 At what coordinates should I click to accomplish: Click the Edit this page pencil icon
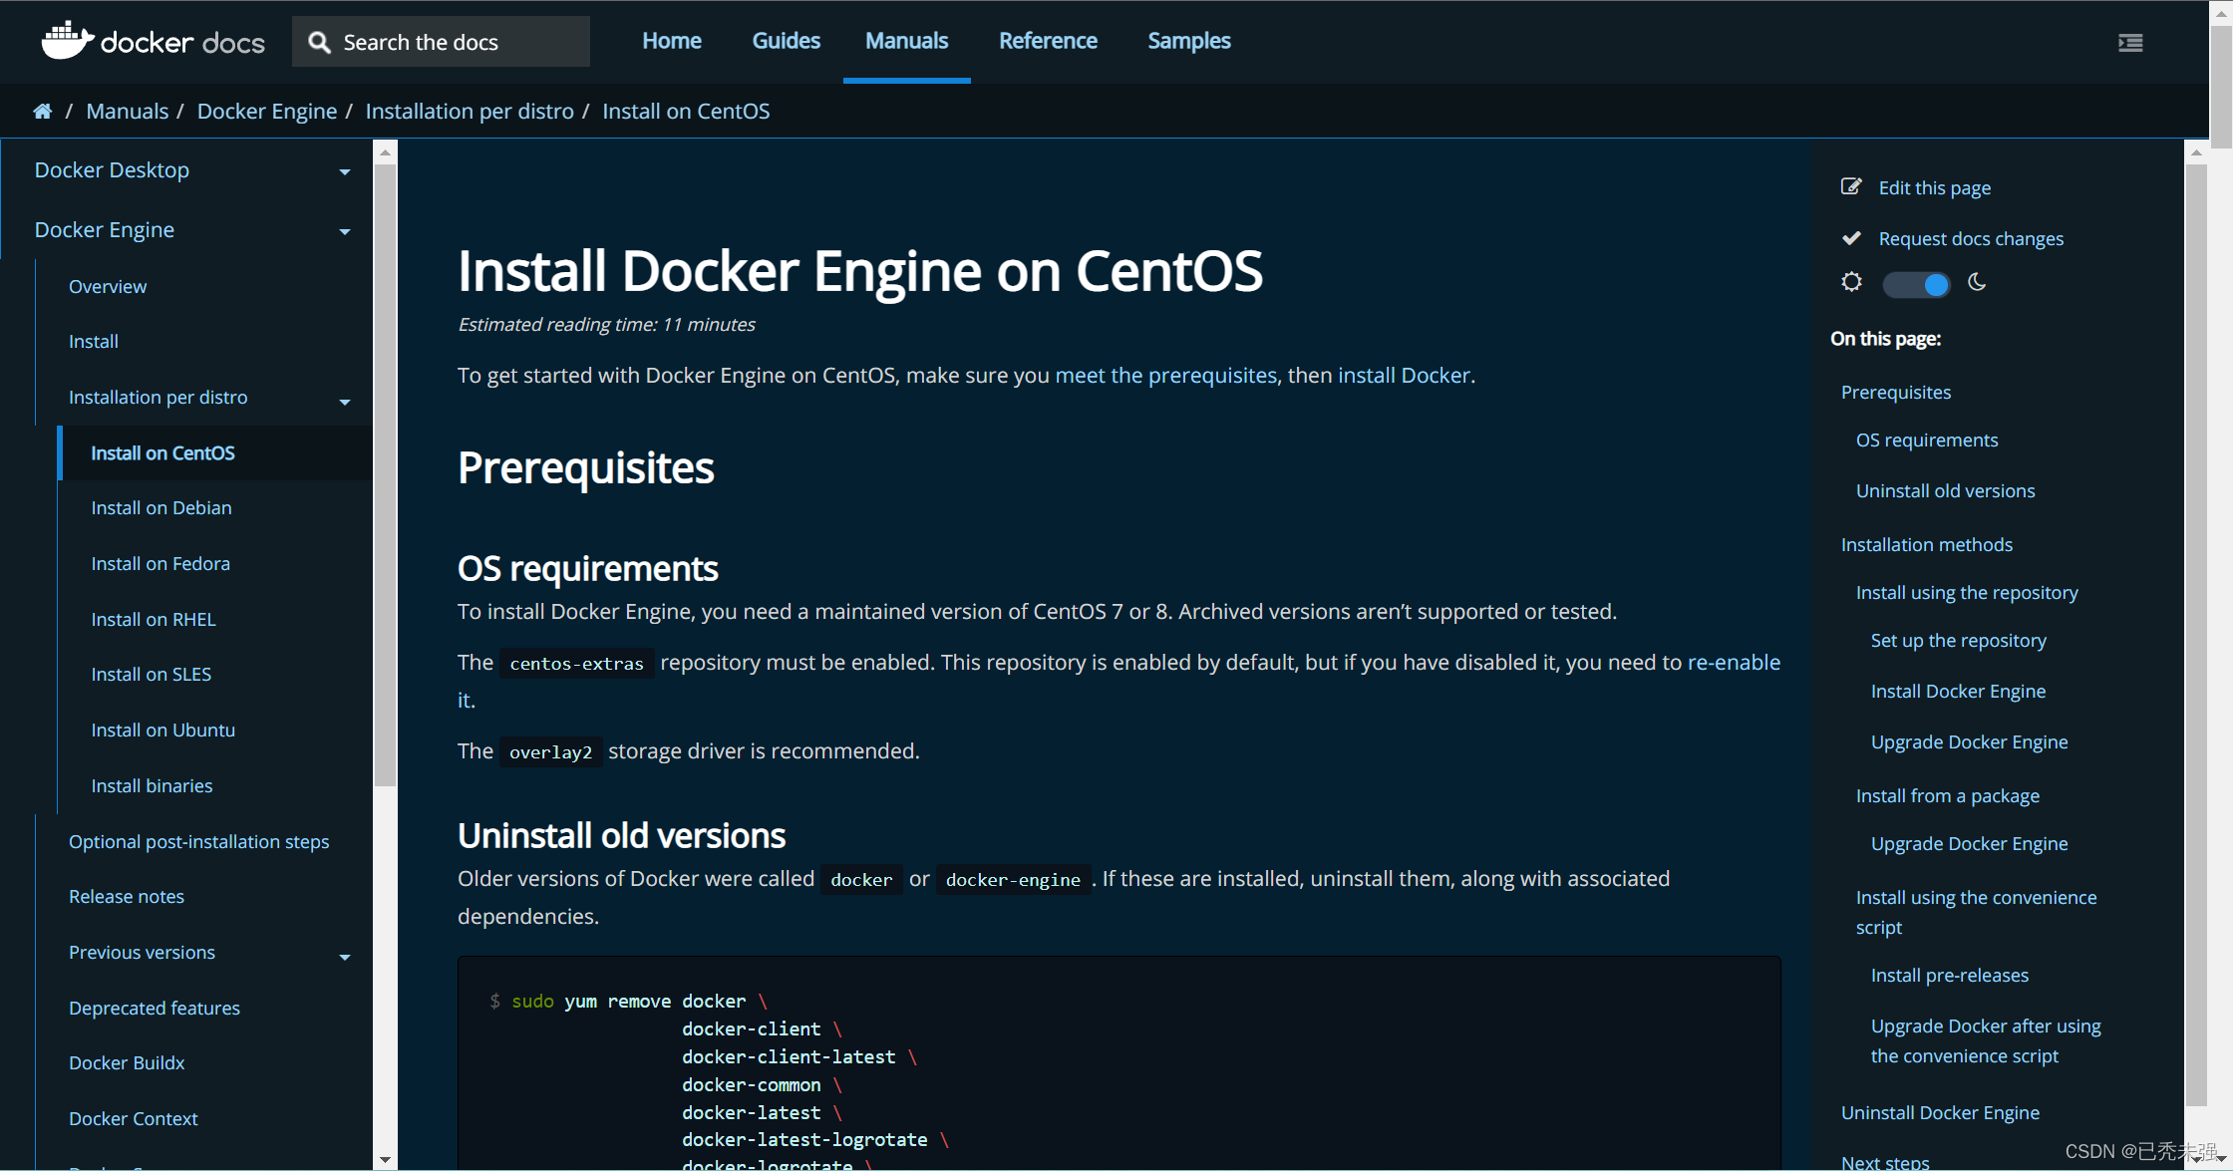point(1851,186)
